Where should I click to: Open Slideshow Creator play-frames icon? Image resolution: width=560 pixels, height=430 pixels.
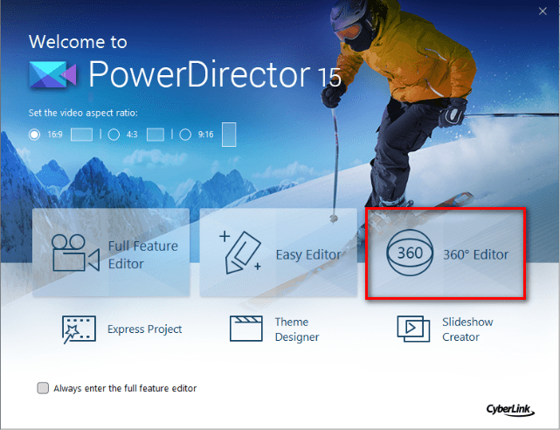coord(413,329)
